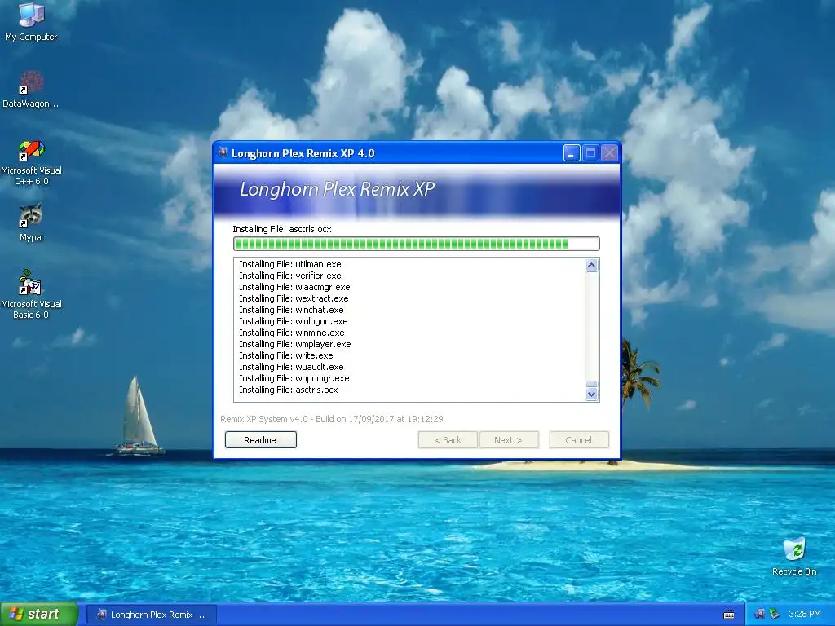Screen dimensions: 835x626
Task: Click the scroll up arrow in the log list
Action: (592, 265)
